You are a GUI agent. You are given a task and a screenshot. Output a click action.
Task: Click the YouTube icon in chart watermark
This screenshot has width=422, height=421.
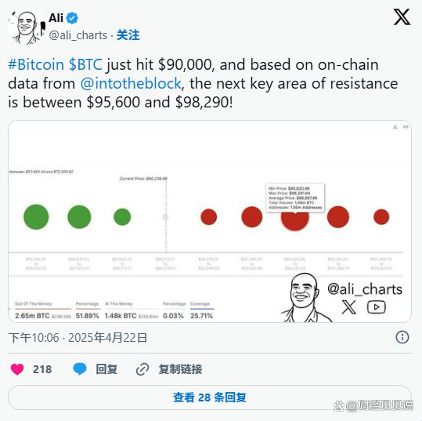point(377,307)
